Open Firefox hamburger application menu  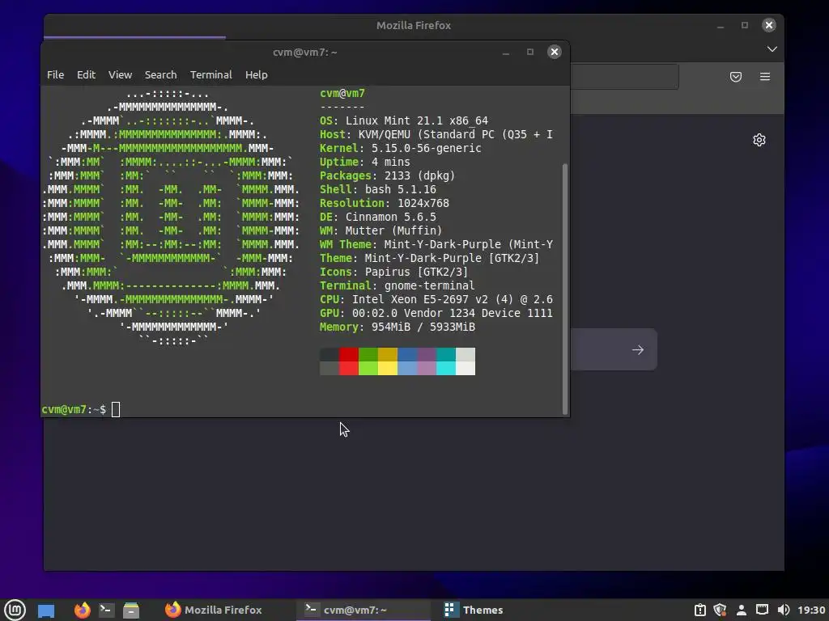coord(764,77)
